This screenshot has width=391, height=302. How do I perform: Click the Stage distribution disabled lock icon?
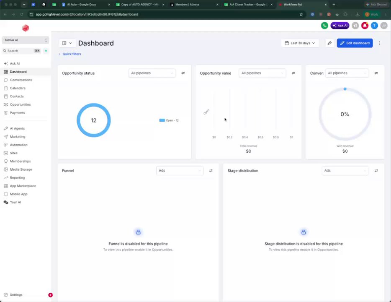pos(304,232)
